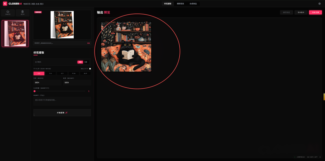This screenshot has width=325, height=161.
Task: Select the cat canvas thumbnail in sidebar
Action: click(15, 34)
